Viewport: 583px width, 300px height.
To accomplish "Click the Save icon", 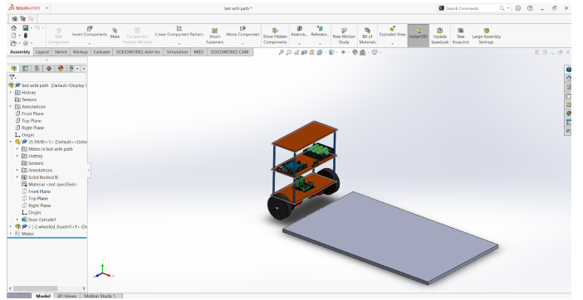I will [x=25, y=28].
